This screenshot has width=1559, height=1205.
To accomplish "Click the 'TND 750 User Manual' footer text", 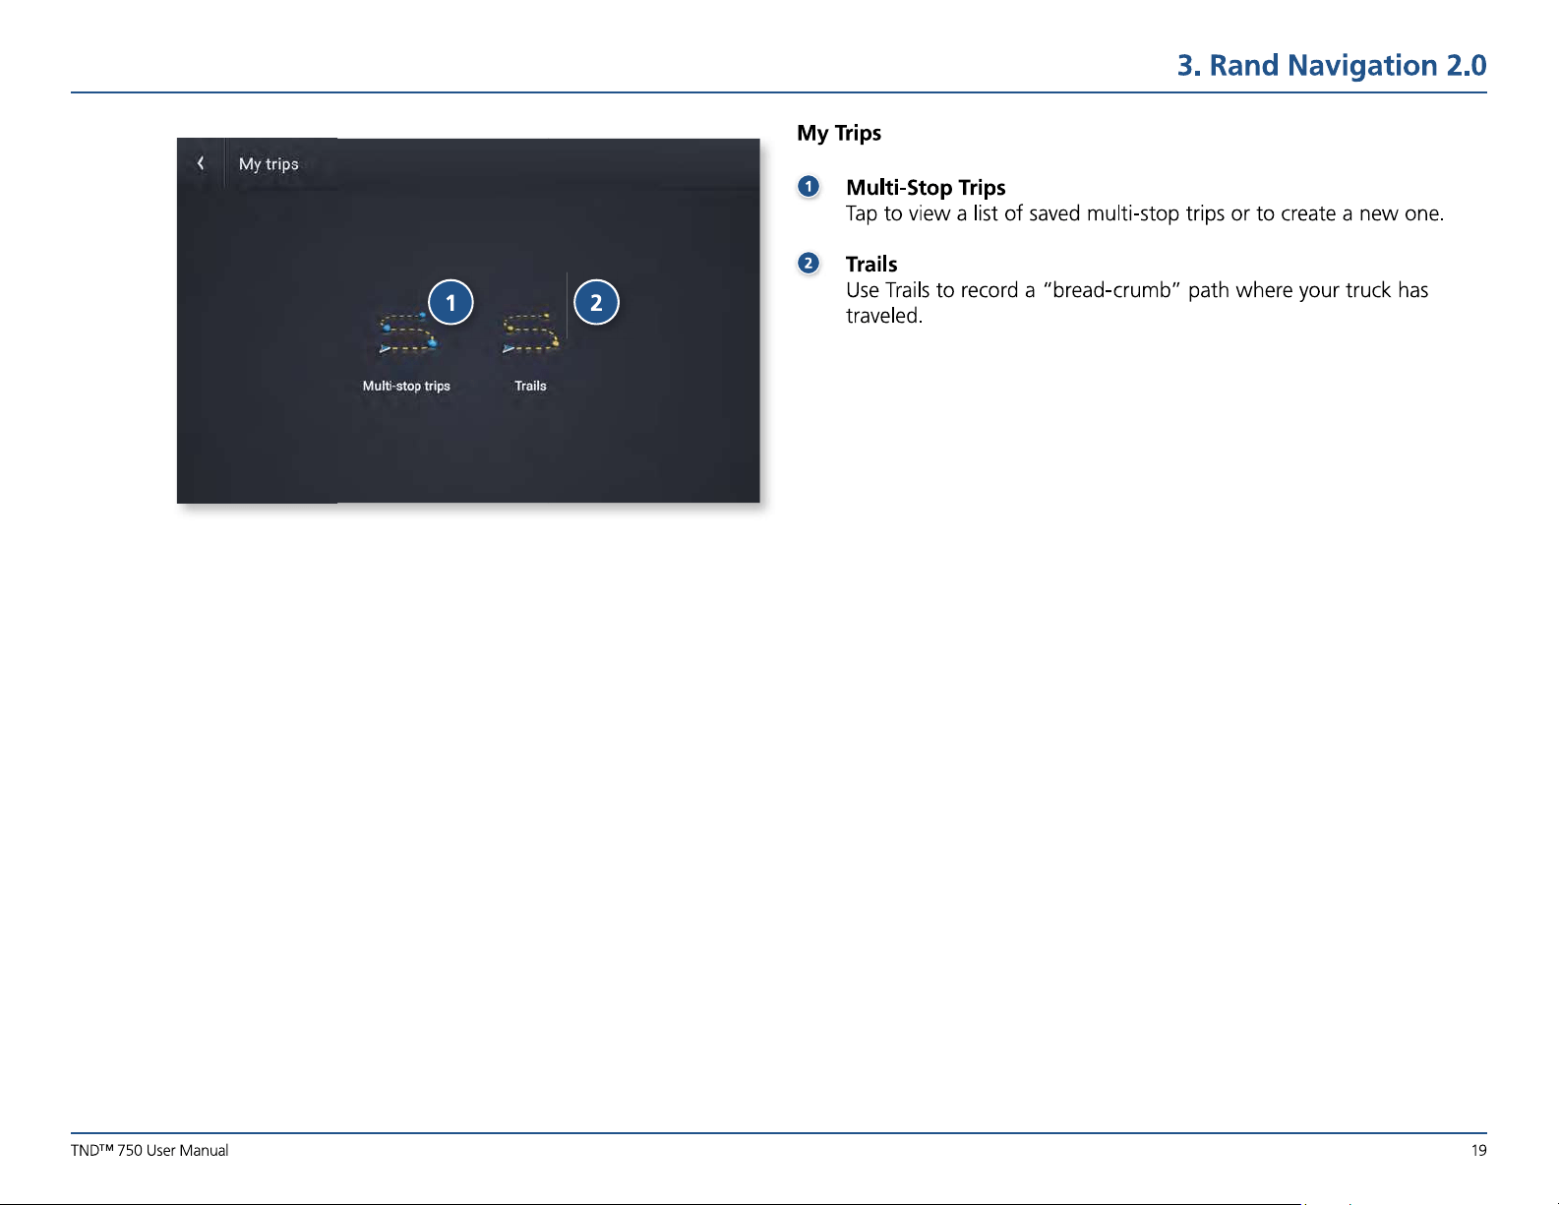I will (150, 1150).
